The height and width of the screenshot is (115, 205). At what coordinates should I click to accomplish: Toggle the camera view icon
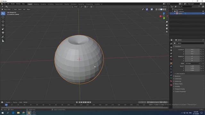167,28
